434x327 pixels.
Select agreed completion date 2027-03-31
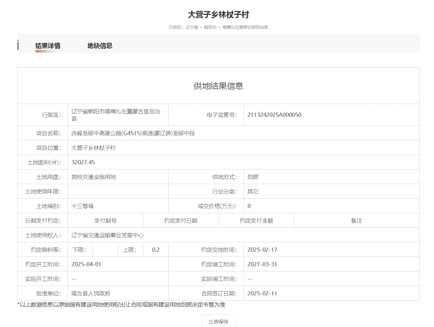click(x=262, y=264)
